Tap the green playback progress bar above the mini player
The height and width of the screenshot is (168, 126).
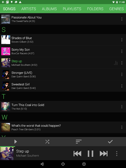click(x=8, y=146)
